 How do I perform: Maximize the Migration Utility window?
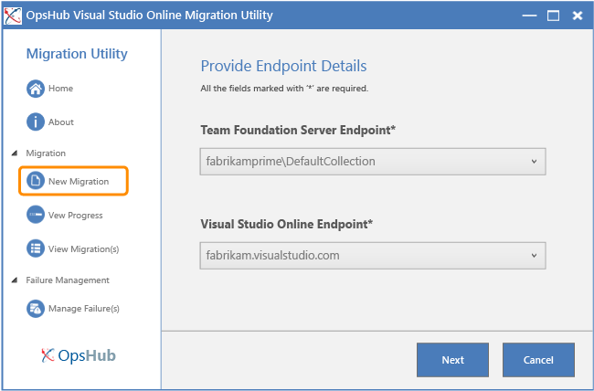[553, 16]
